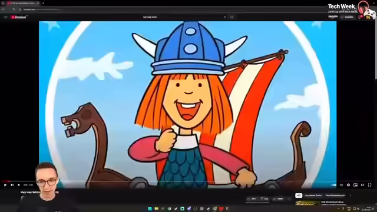Open a new browser tab
Image resolution: width=377 pixels, height=212 pixels.
(43, 3)
